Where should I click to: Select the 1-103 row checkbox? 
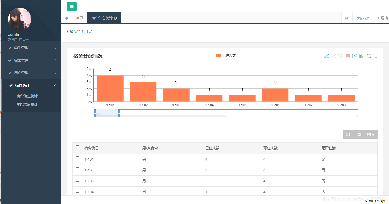[x=77, y=180]
